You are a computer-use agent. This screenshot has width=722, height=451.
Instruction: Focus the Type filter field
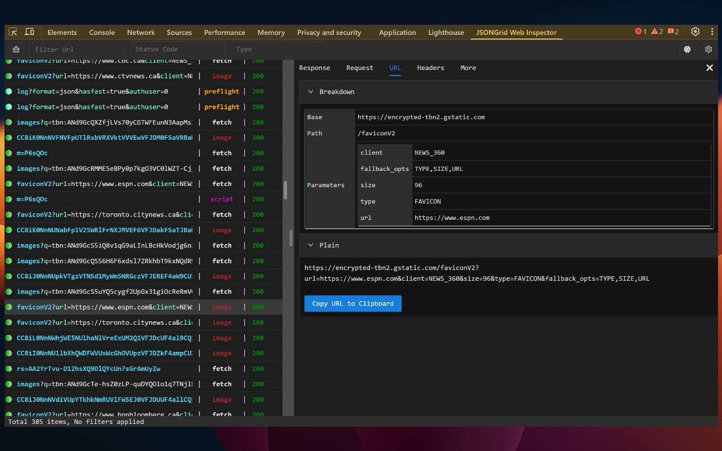[278, 49]
